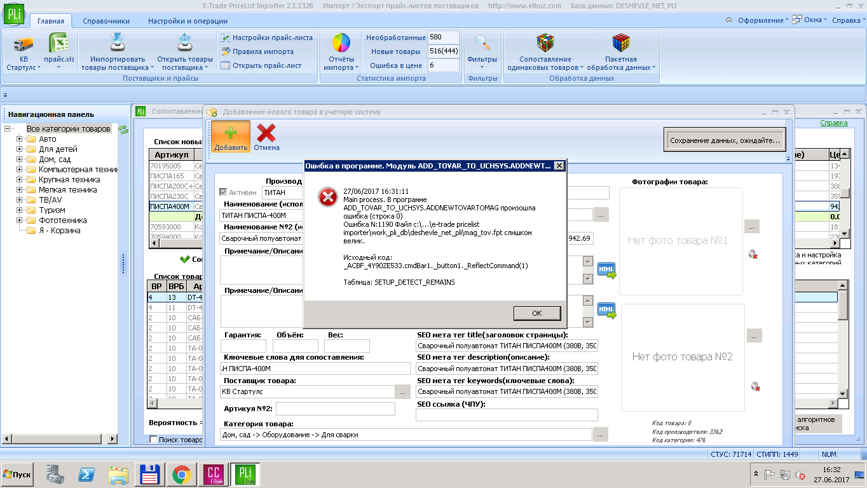Click the SEO ссылка (ЧПУ) field
This screenshot has height=488, width=867.
point(507,415)
